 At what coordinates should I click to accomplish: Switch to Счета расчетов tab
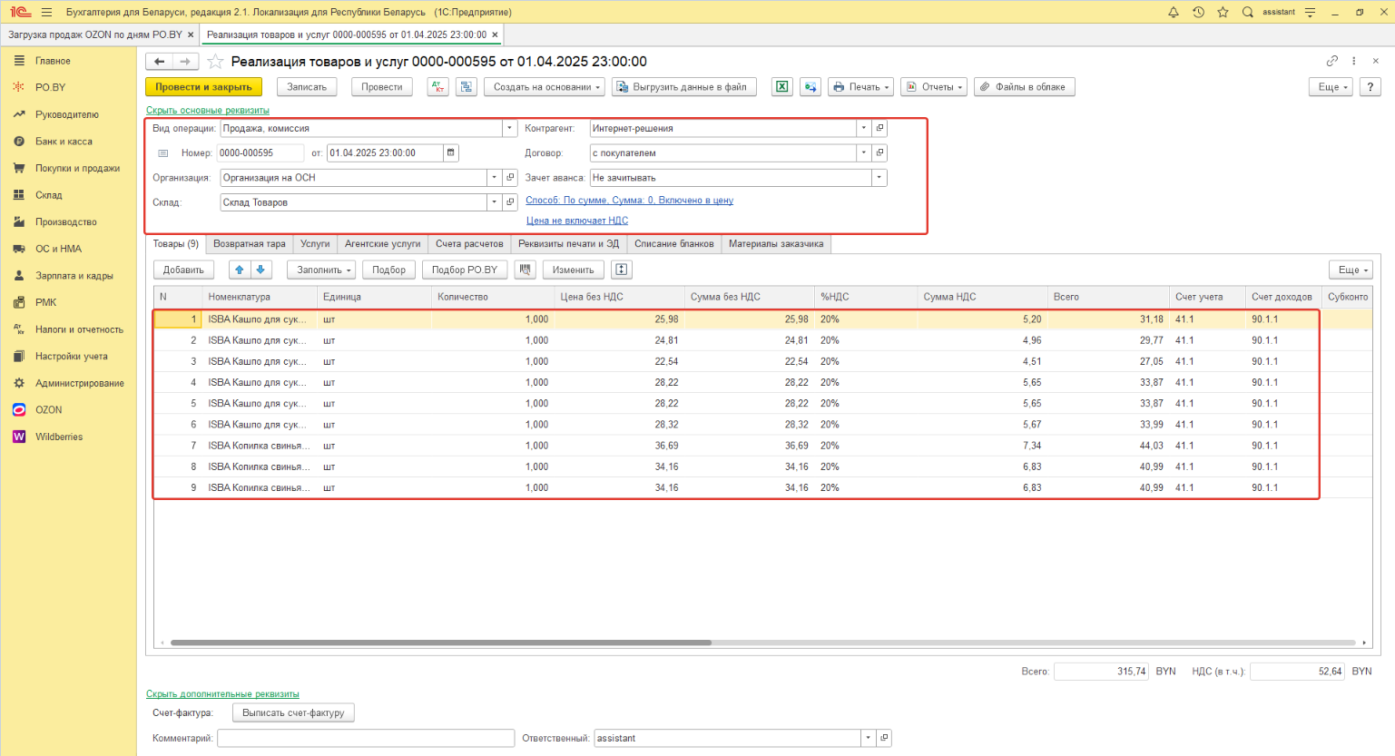pyautogui.click(x=469, y=244)
